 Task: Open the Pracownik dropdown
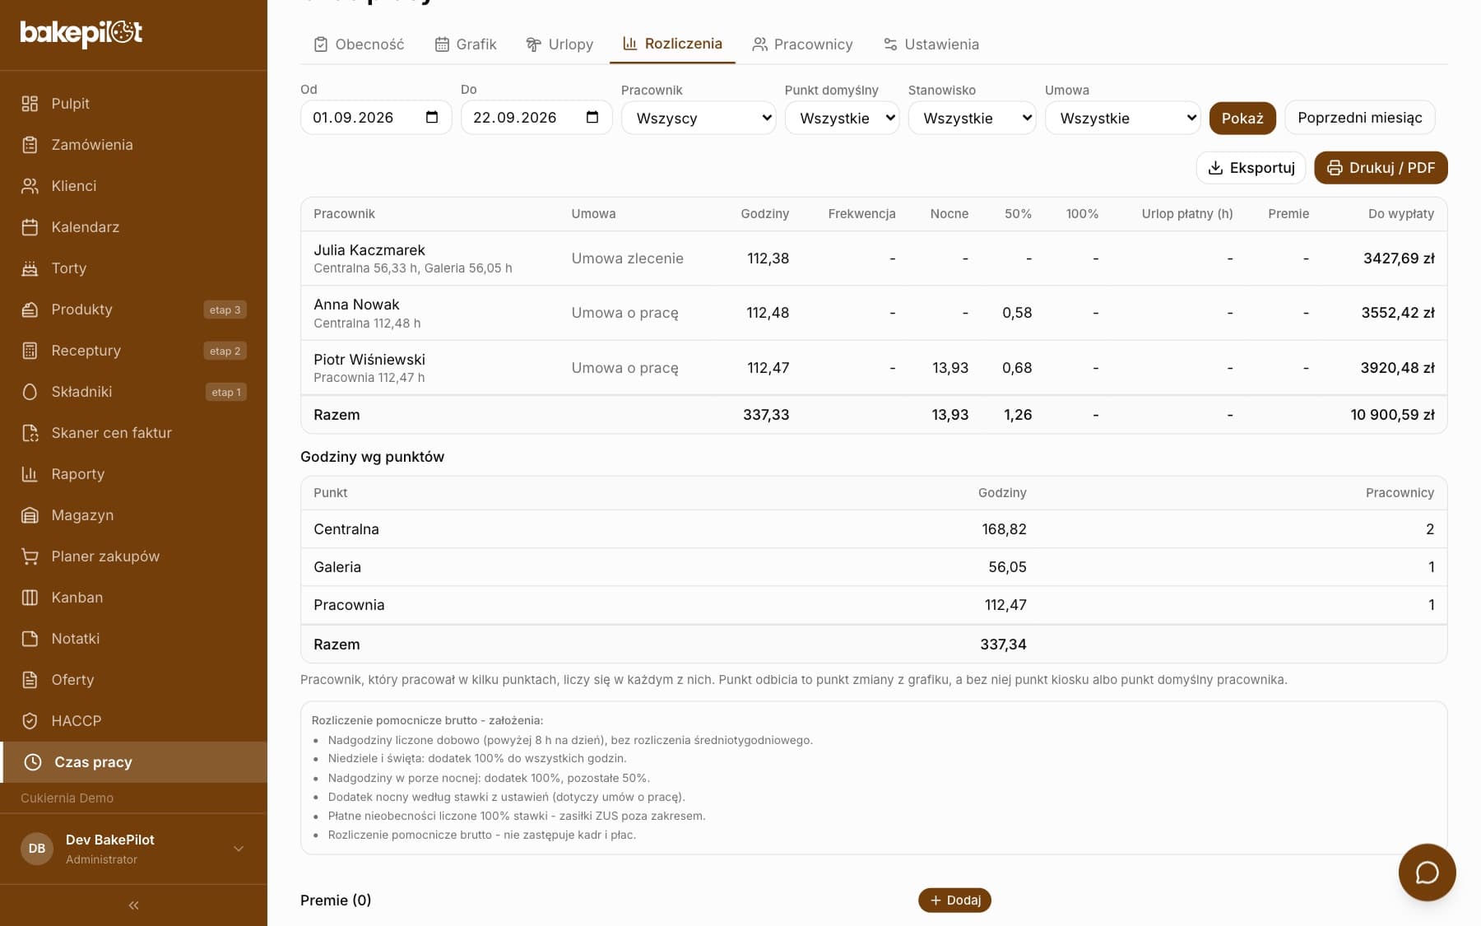tap(699, 118)
